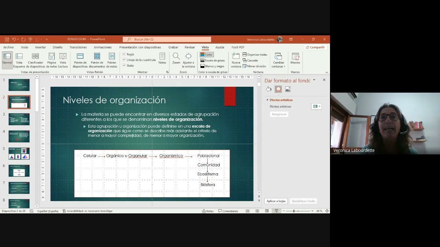Open Patrón de notas

(112, 60)
